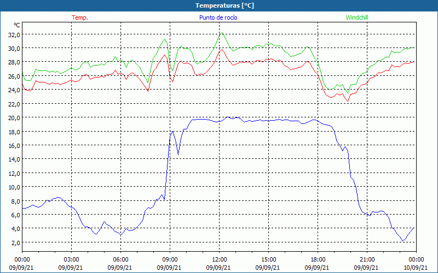Image resolution: width=438 pixels, height=273 pixels.
Task: Click the 03:00 time axis label
Action: (72, 260)
